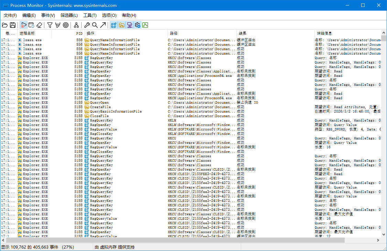Image resolution: width=387 pixels, height=251 pixels.
Task: Select the QueryOpen operation row
Action: tap(191, 102)
